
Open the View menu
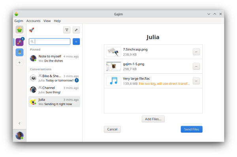click(x=47, y=21)
